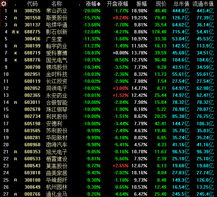This screenshot has height=197, width=217.
Task: Sort by the 名称 column header
Action: [57, 4]
